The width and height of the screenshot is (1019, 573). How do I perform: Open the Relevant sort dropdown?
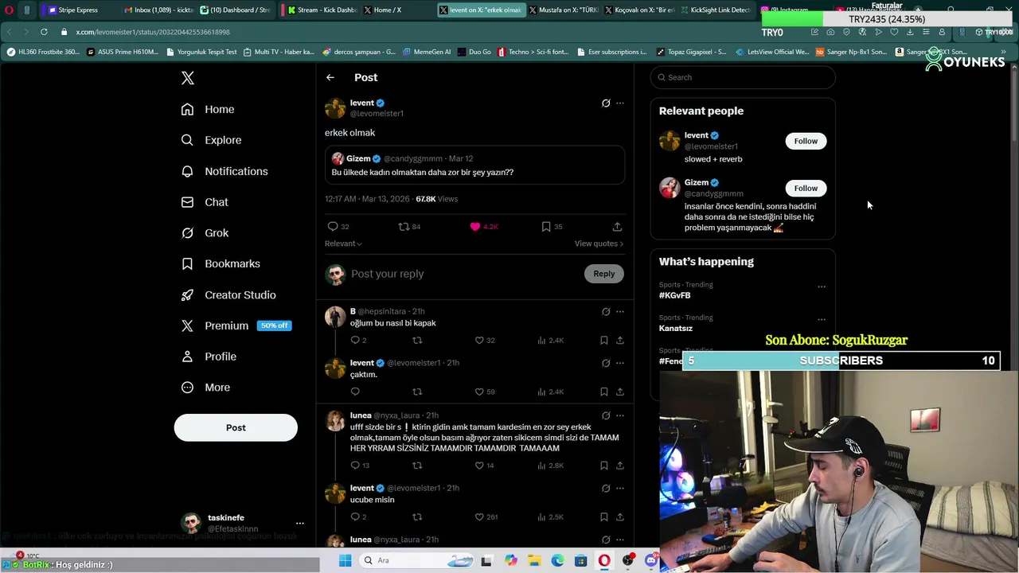pos(343,244)
